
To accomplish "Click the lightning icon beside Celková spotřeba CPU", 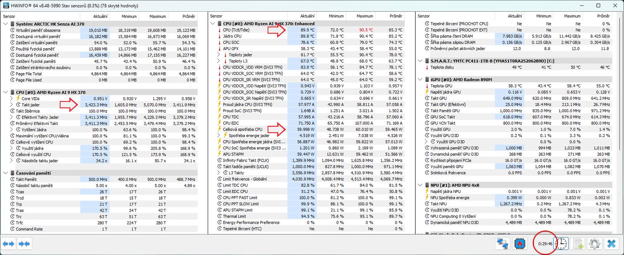I will tap(220, 129).
